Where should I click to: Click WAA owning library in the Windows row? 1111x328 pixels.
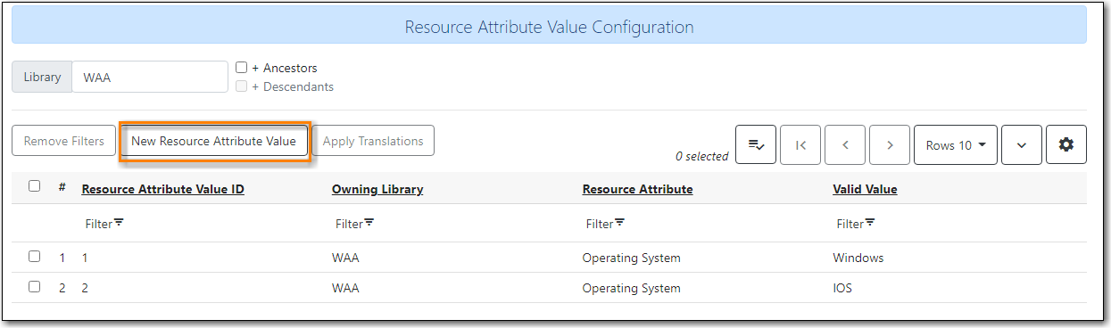pos(345,258)
